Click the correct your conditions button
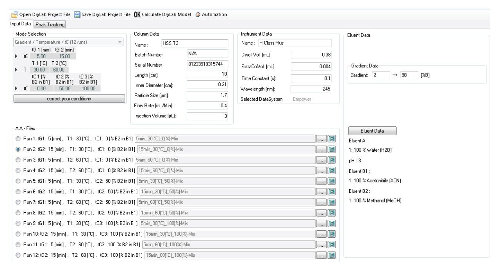This screenshot has width=500, height=272. pyautogui.click(x=69, y=99)
